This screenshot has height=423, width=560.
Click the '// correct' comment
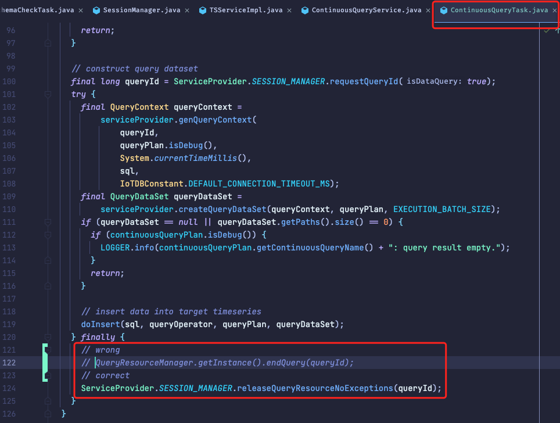105,375
